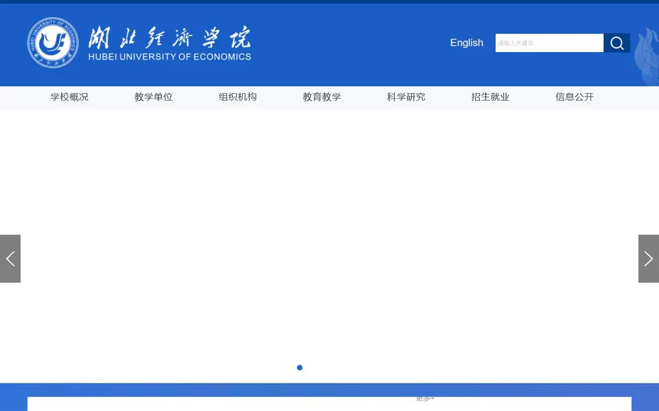Show the previous carousel slide arrow
Image resolution: width=659 pixels, height=411 pixels.
(10, 259)
